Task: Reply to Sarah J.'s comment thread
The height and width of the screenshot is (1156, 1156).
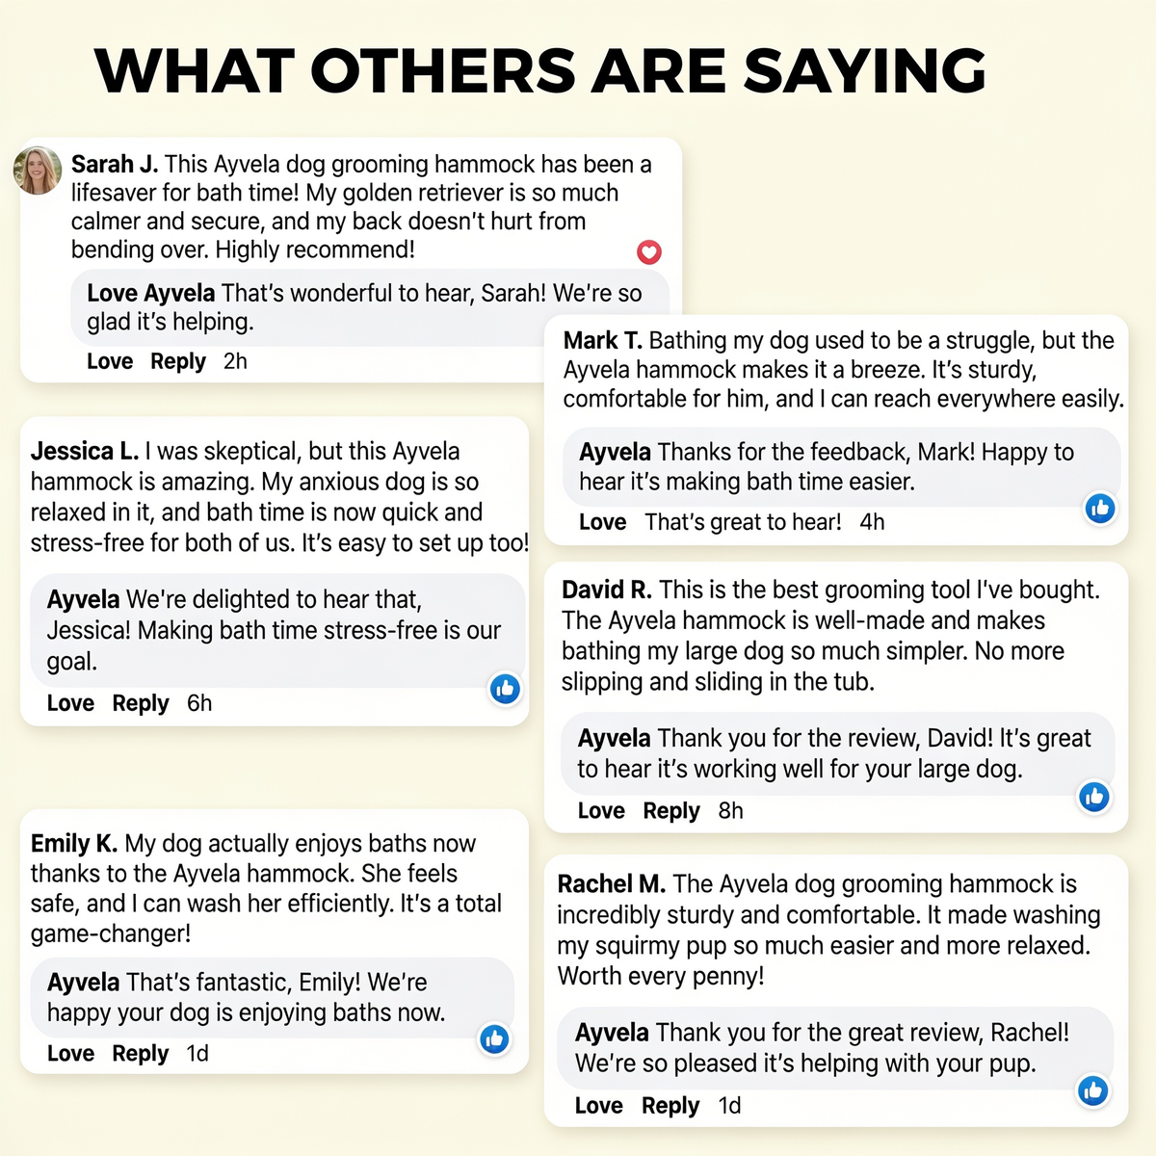Action: (178, 361)
